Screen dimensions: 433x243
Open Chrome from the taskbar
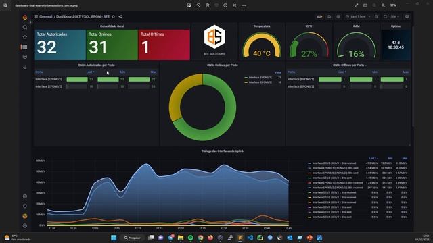point(200,238)
